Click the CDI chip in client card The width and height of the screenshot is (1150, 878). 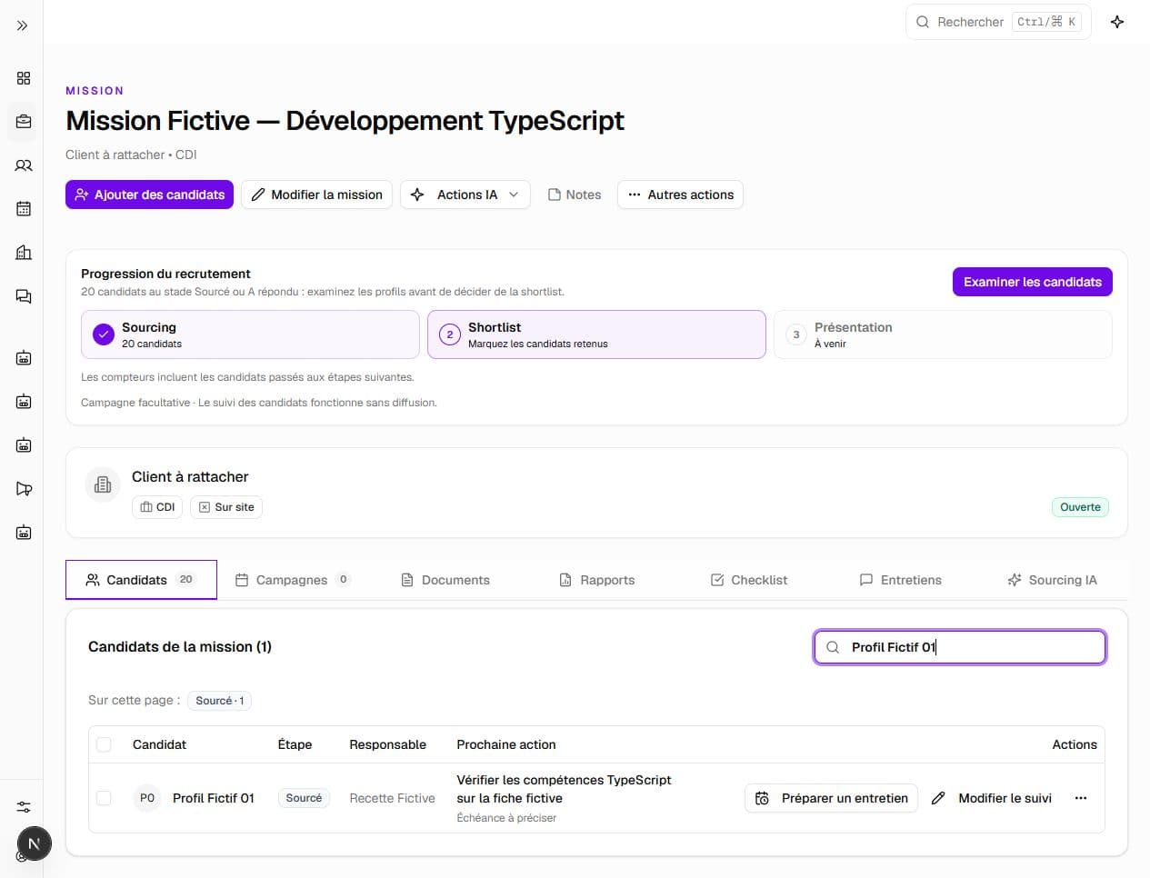tap(157, 507)
